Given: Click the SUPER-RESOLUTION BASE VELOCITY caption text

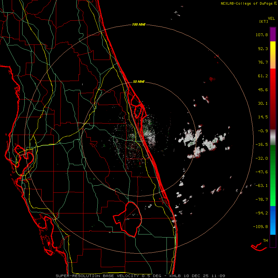Looking at the screenshot, I should point(97,276).
